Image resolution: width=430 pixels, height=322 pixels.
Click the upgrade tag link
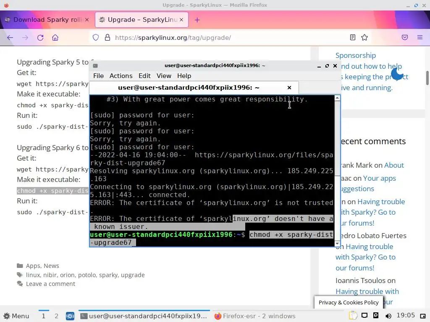(x=133, y=275)
